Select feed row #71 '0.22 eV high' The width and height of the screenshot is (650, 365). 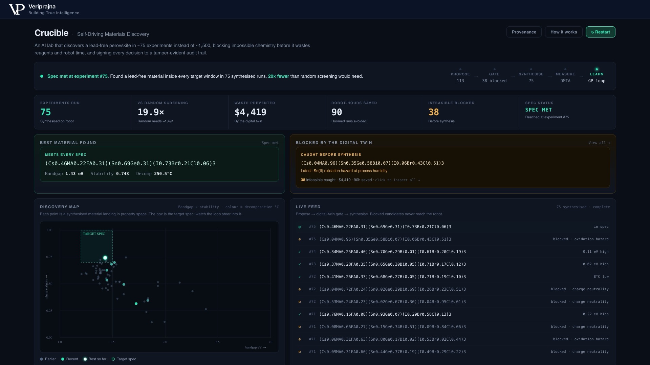(453, 315)
